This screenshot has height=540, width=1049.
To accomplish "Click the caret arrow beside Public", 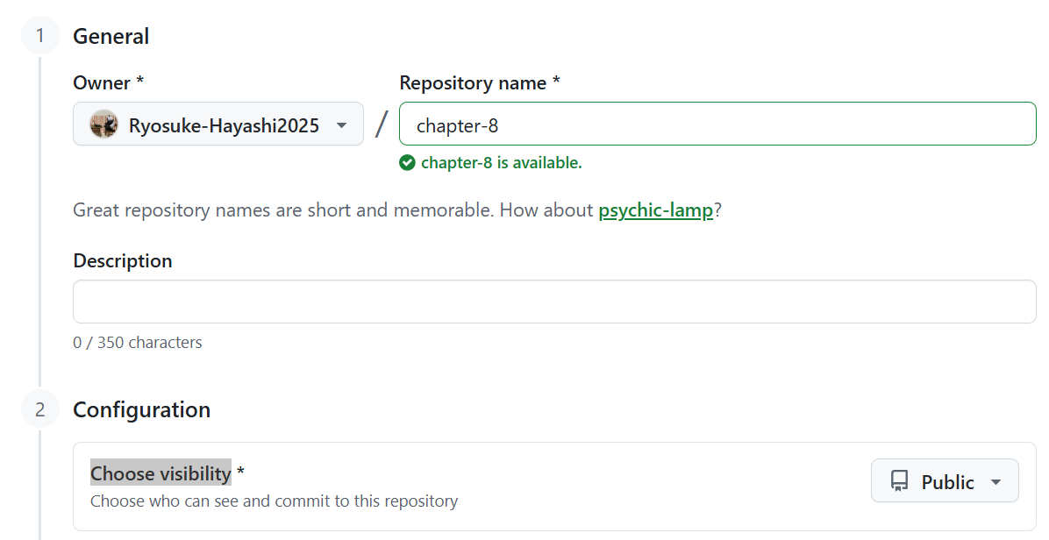I will click(995, 482).
